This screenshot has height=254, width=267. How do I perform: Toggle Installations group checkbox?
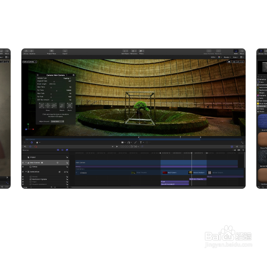click(23, 172)
